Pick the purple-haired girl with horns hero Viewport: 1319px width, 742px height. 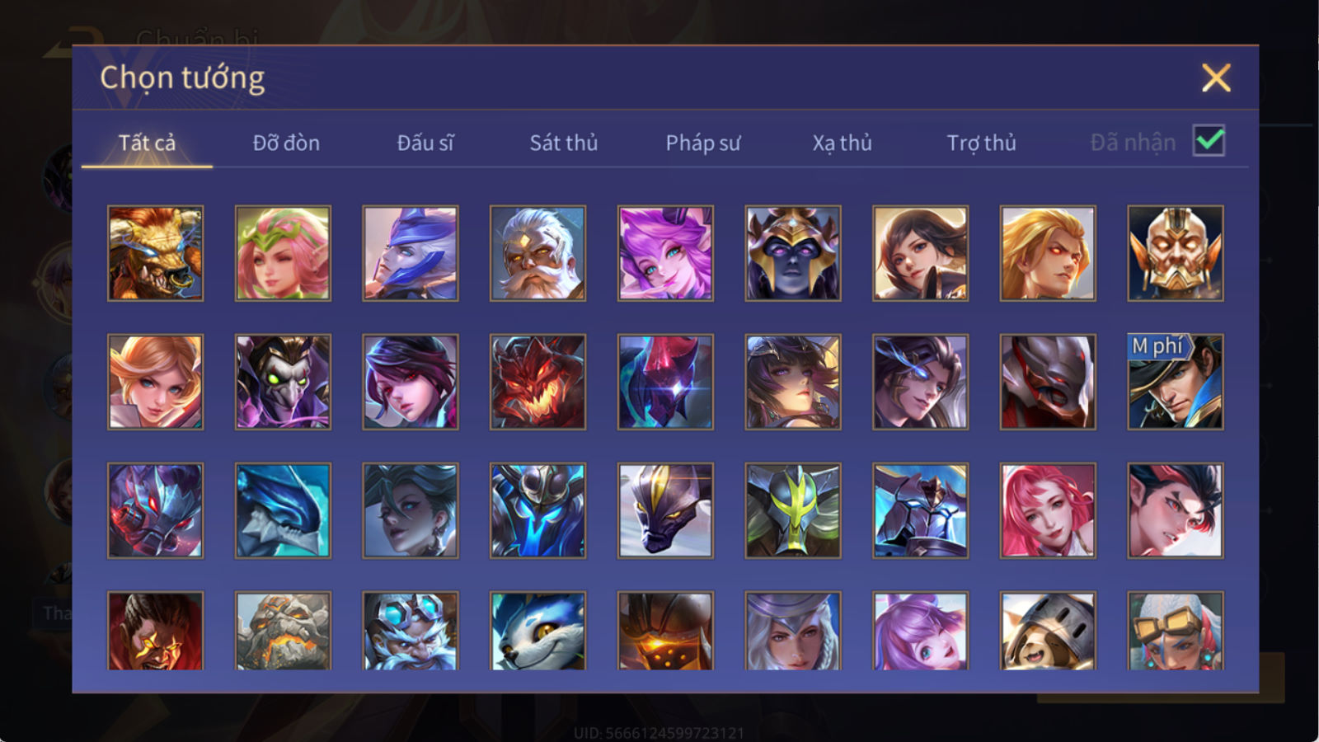coord(665,253)
